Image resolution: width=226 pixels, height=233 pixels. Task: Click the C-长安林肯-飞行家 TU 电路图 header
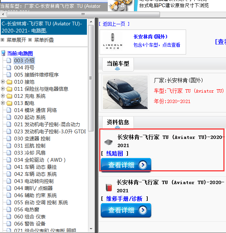point(44,27)
